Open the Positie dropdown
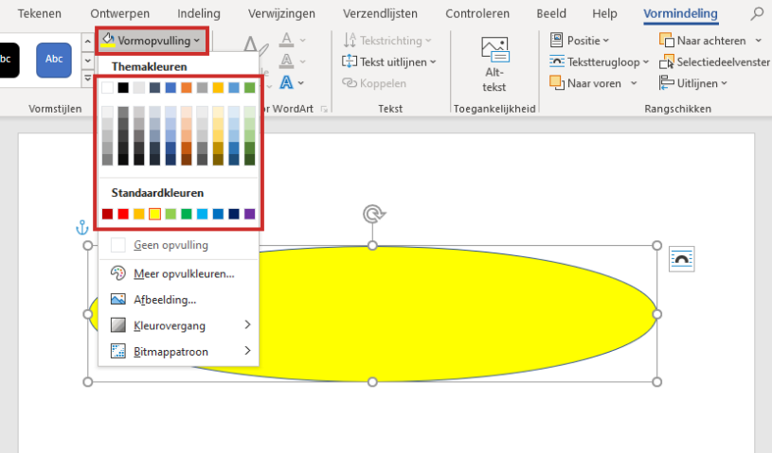 tap(580, 41)
